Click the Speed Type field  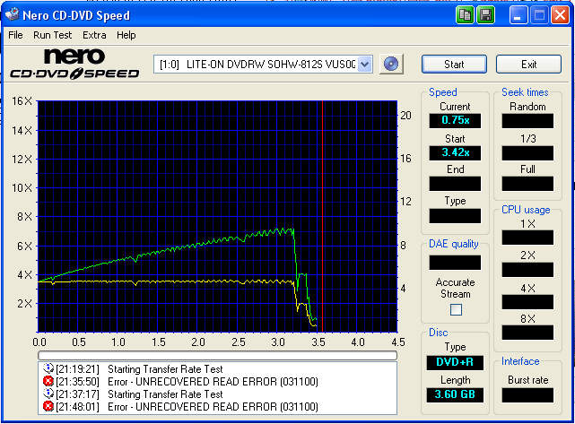tap(455, 216)
